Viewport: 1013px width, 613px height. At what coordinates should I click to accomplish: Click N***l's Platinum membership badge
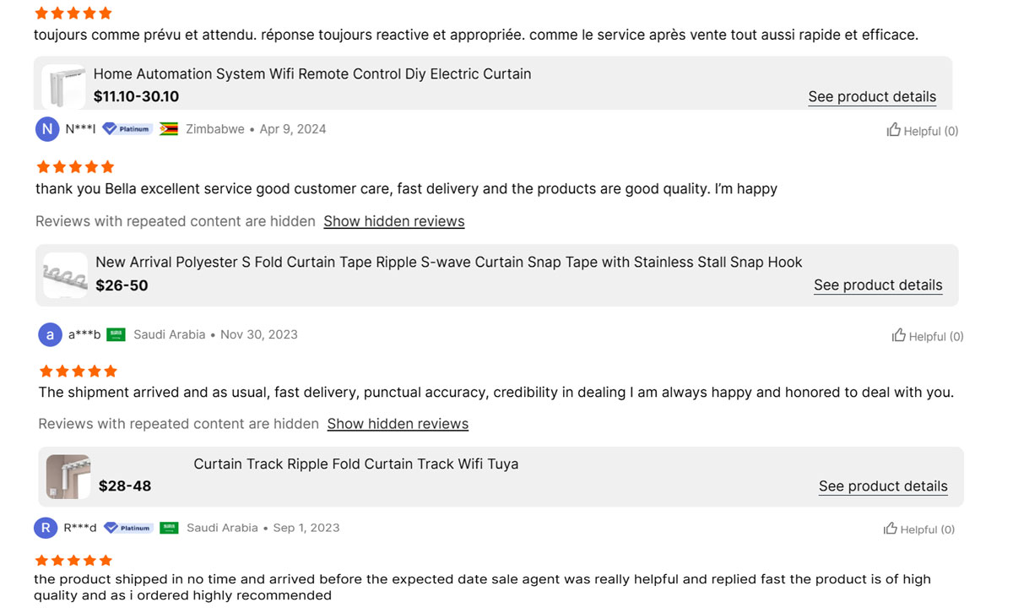(127, 129)
